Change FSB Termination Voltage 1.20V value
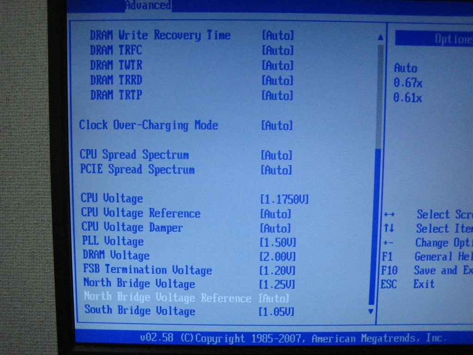 coord(277,270)
